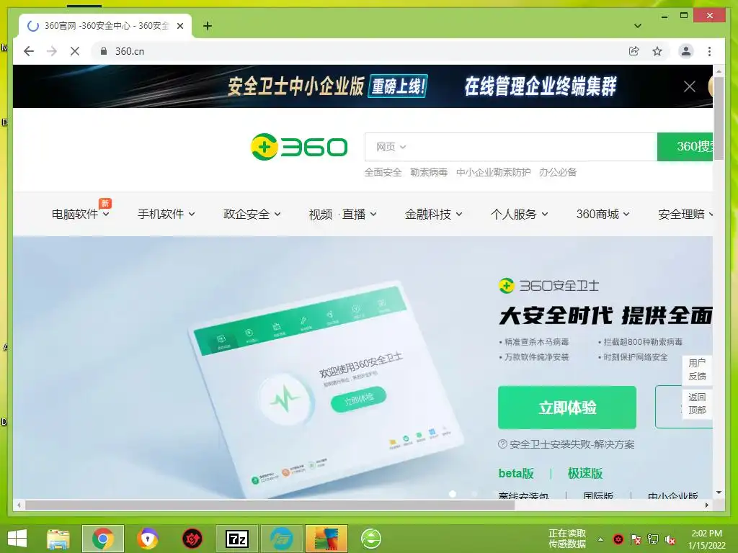Expand 电脑软件 menu
This screenshot has width=738, height=553.
(x=81, y=214)
